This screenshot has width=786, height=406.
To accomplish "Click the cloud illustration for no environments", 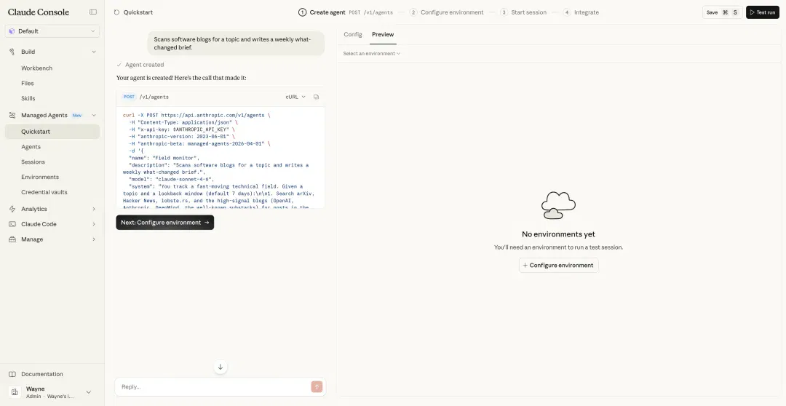I will pyautogui.click(x=558, y=205).
